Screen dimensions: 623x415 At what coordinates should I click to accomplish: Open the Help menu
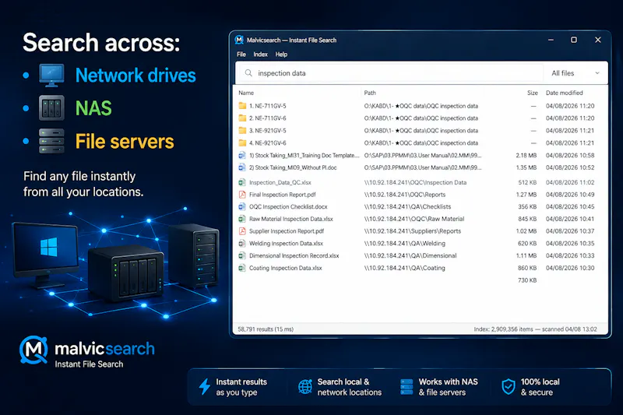click(281, 55)
